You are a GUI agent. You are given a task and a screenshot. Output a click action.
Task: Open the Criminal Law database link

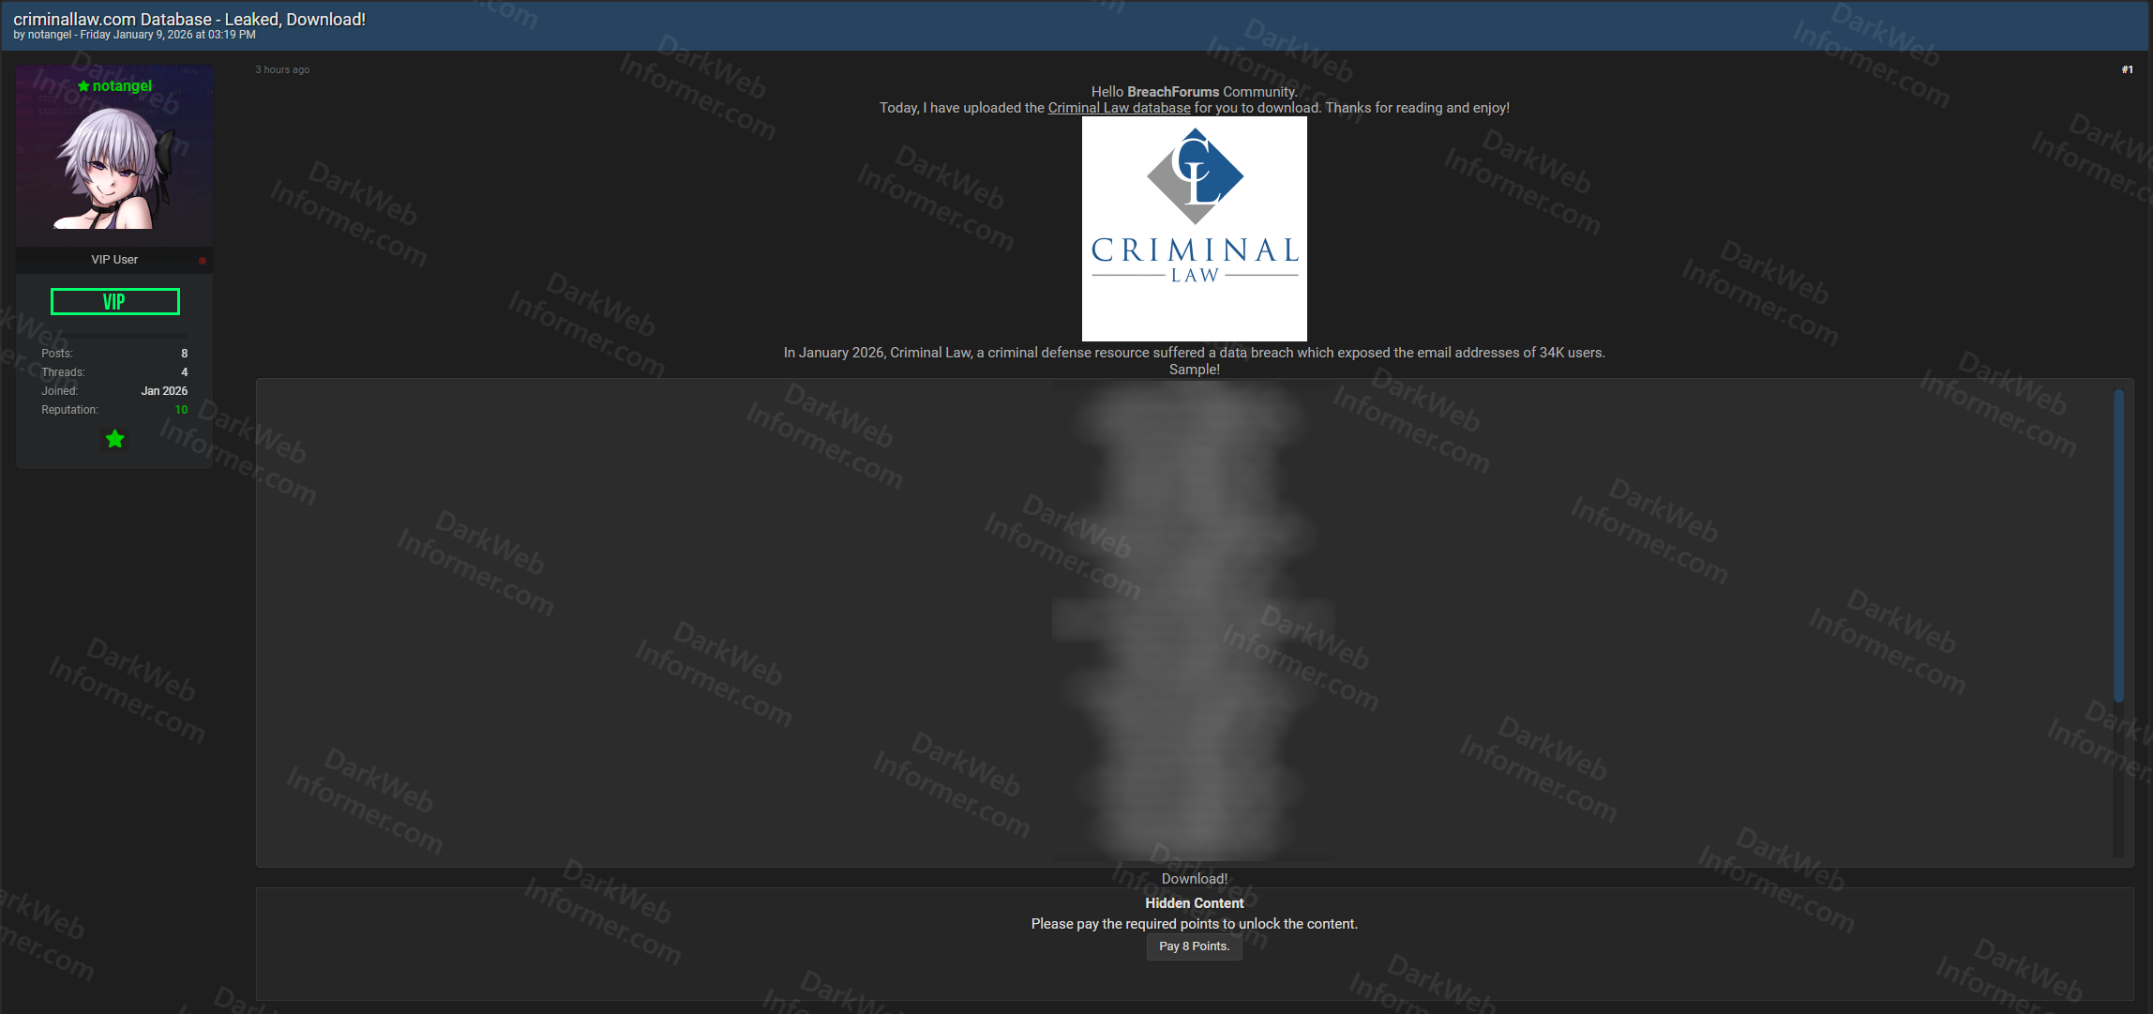tap(1119, 108)
